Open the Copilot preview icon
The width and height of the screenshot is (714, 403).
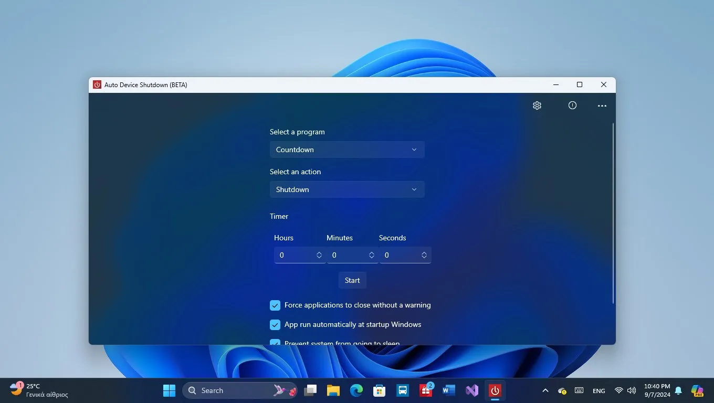click(697, 390)
